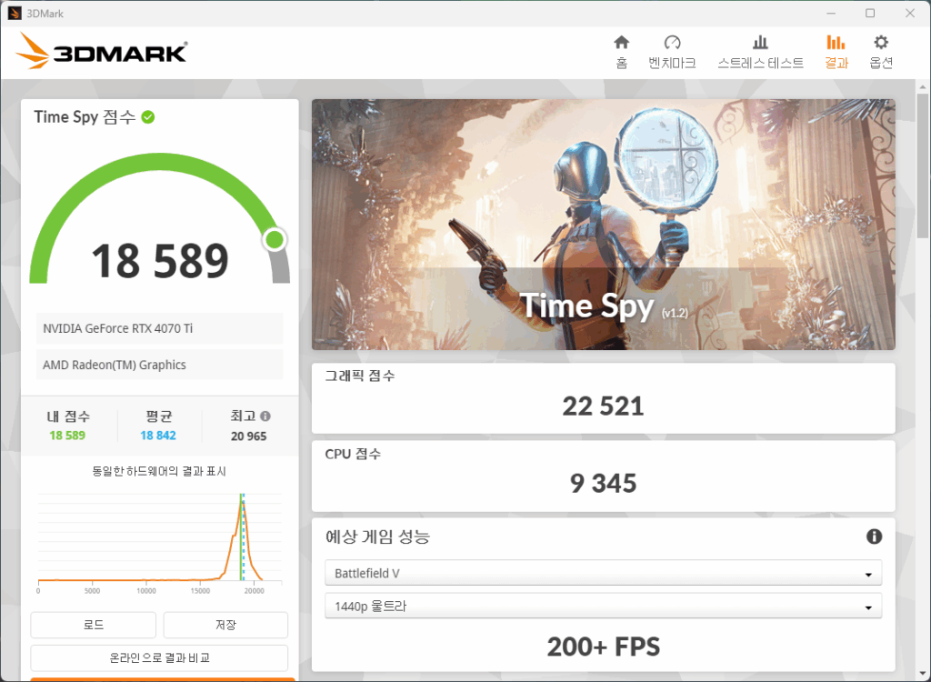Click the NVIDIA GeForce RTX 4070 Ti entry
Screen dimensions: 931x682
(160, 328)
